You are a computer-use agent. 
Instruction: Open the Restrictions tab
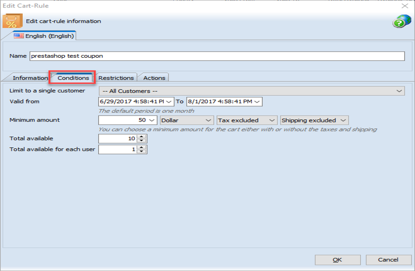pos(116,78)
